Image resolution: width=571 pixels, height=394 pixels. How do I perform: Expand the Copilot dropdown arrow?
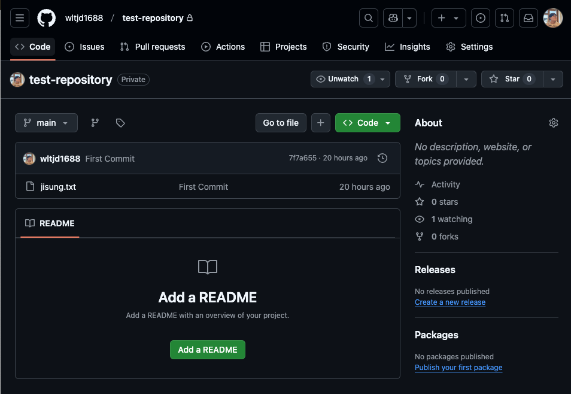point(409,18)
